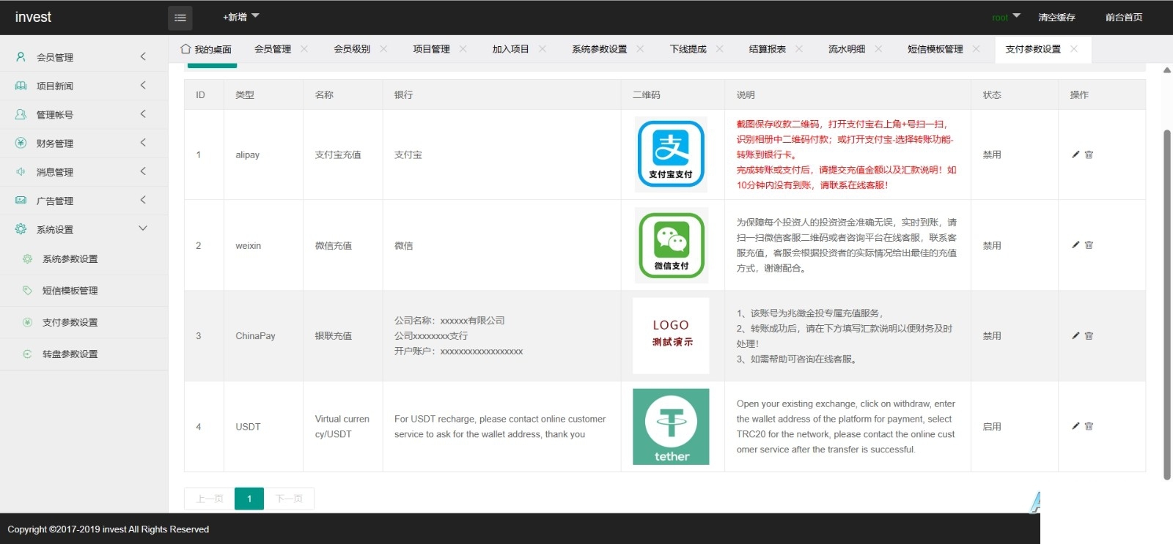Close the 短信模板管理 tab
This screenshot has height=544, width=1173.
point(976,49)
